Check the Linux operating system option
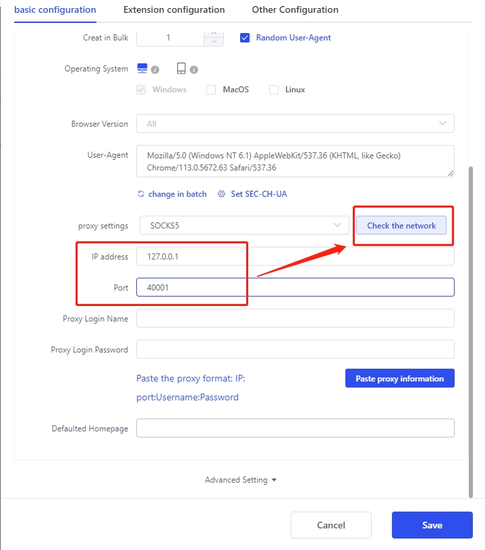This screenshot has height=550, width=485. coord(274,90)
